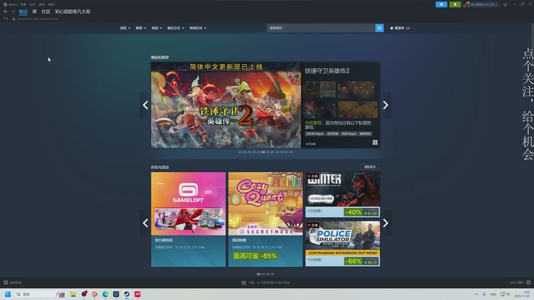The width and height of the screenshot is (534, 300).
Task: Select first page dot under 折扣与活动 carousel
Action: coord(258,274)
